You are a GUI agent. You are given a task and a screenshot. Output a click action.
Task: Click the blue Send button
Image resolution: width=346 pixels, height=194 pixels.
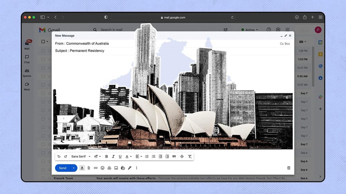pyautogui.click(x=63, y=168)
